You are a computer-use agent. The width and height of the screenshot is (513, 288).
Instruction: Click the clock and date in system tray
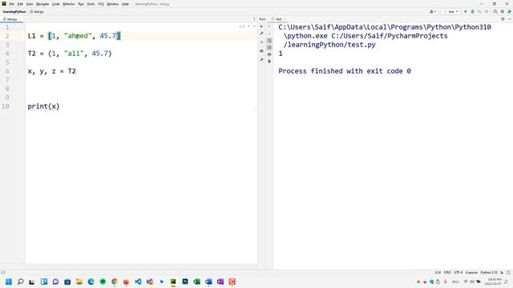tap(494, 282)
